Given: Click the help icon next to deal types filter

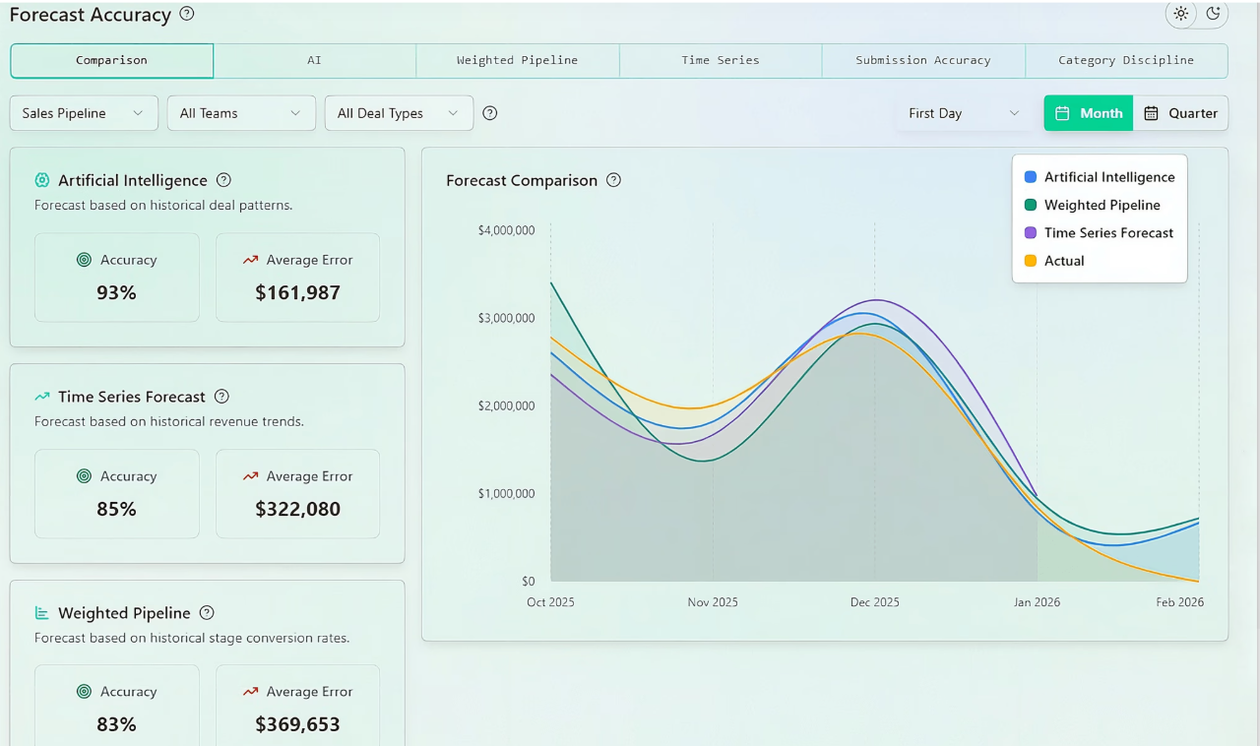Looking at the screenshot, I should 490,113.
